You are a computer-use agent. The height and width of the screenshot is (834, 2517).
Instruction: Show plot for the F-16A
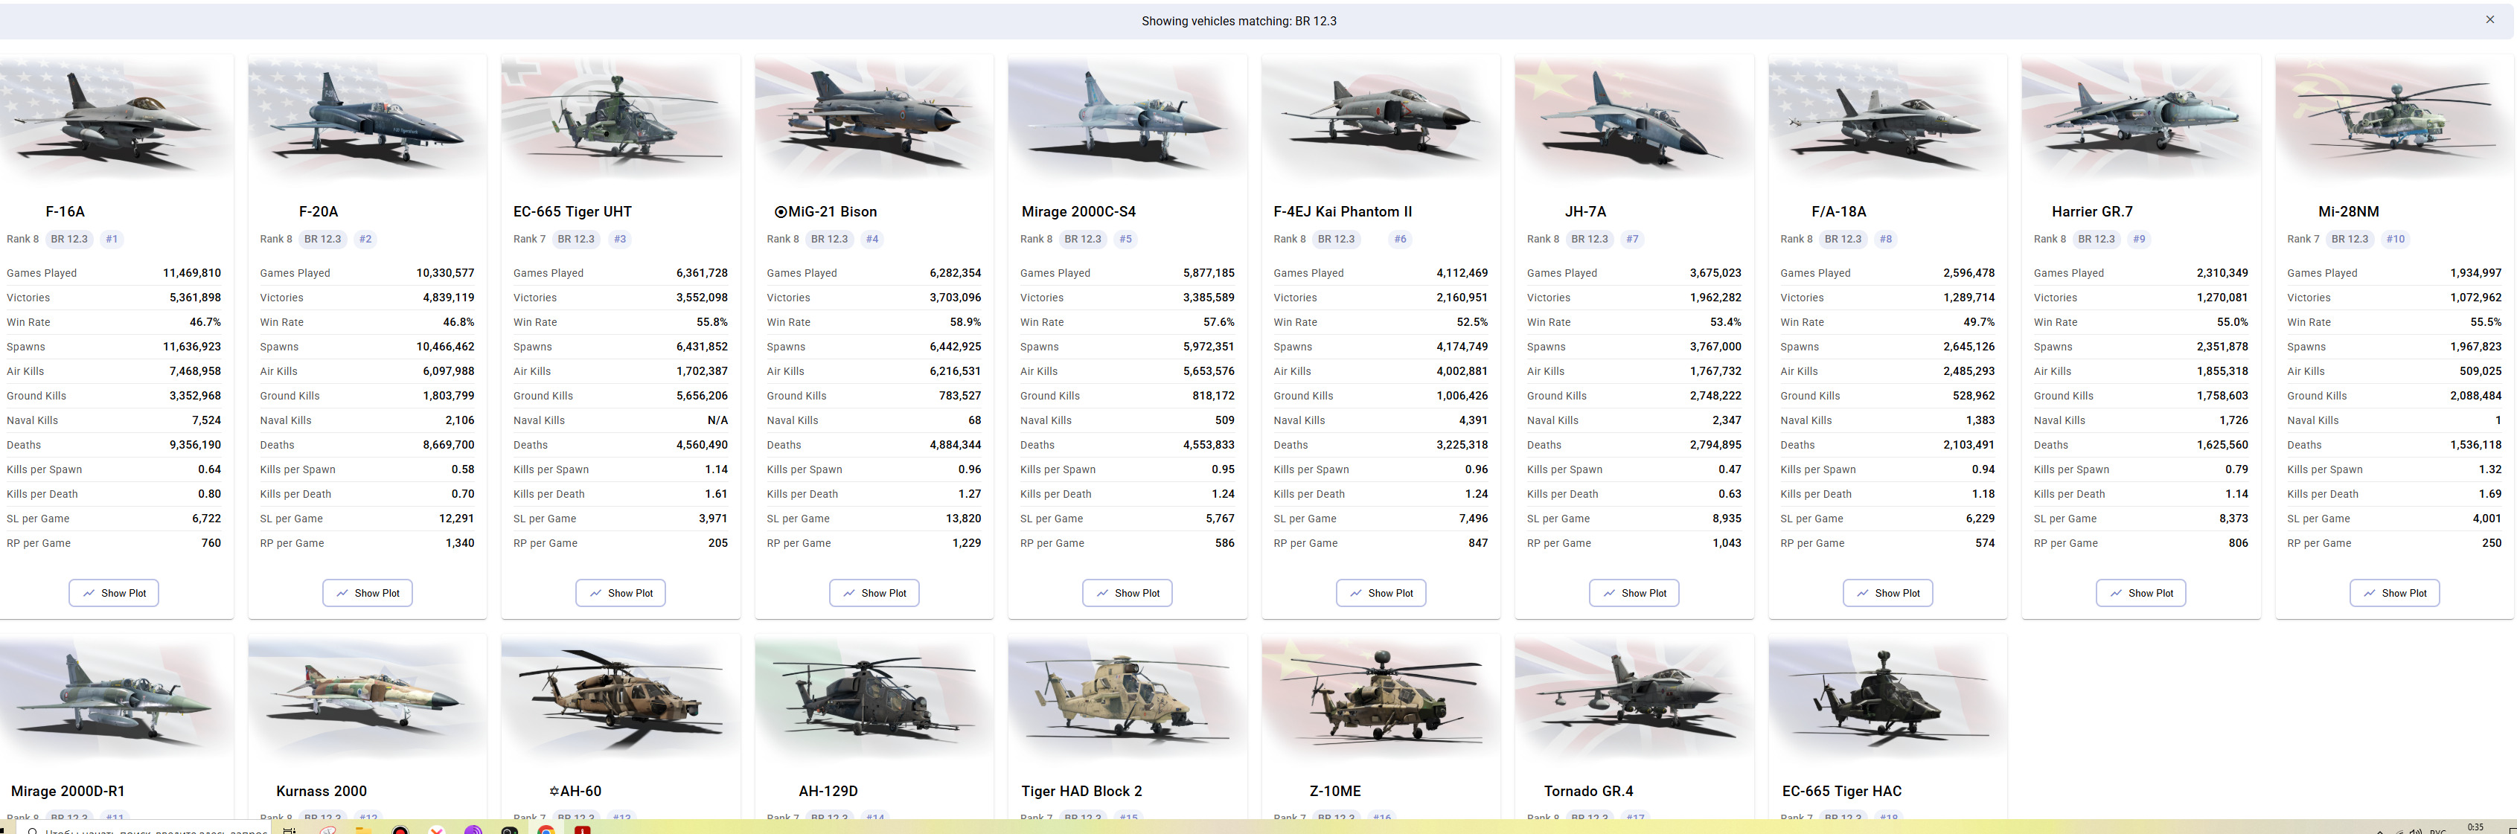click(x=115, y=593)
